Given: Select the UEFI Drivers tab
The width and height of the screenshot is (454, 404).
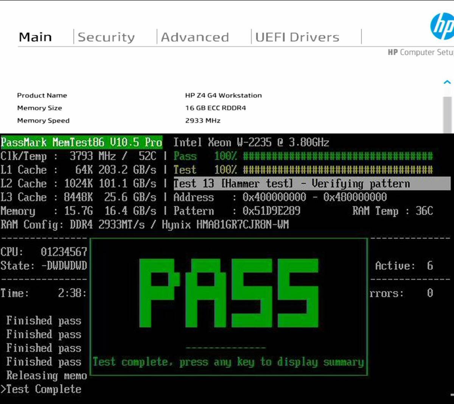Looking at the screenshot, I should 297,37.
